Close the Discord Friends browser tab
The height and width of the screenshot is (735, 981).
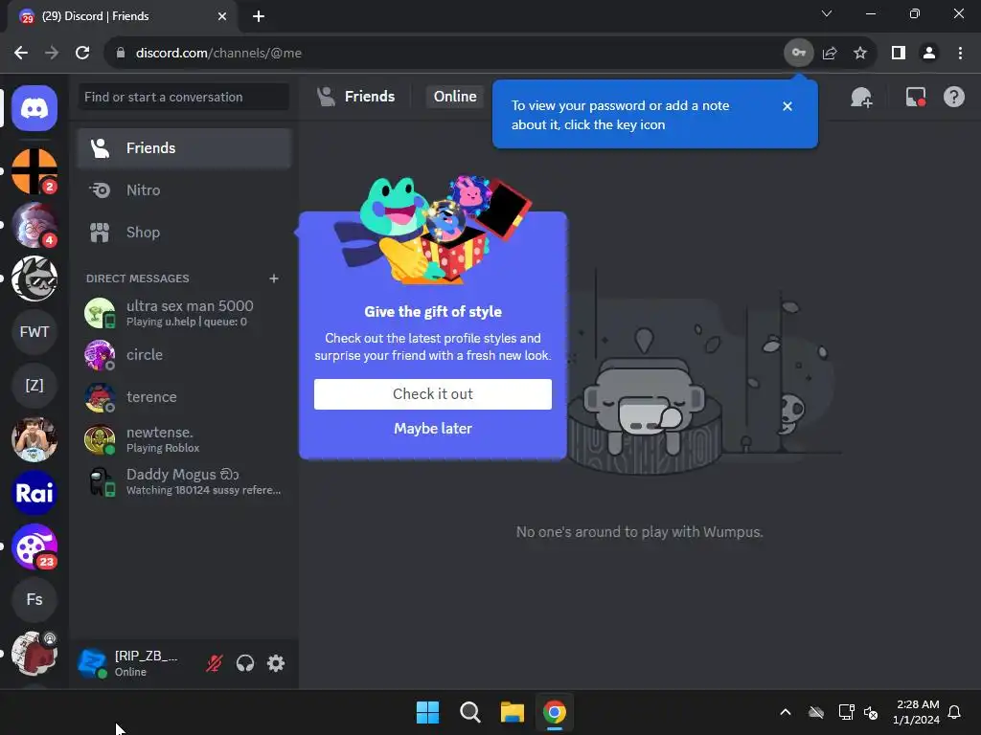click(222, 16)
